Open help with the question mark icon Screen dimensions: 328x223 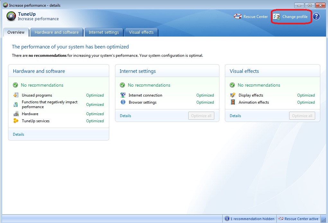pos(316,16)
